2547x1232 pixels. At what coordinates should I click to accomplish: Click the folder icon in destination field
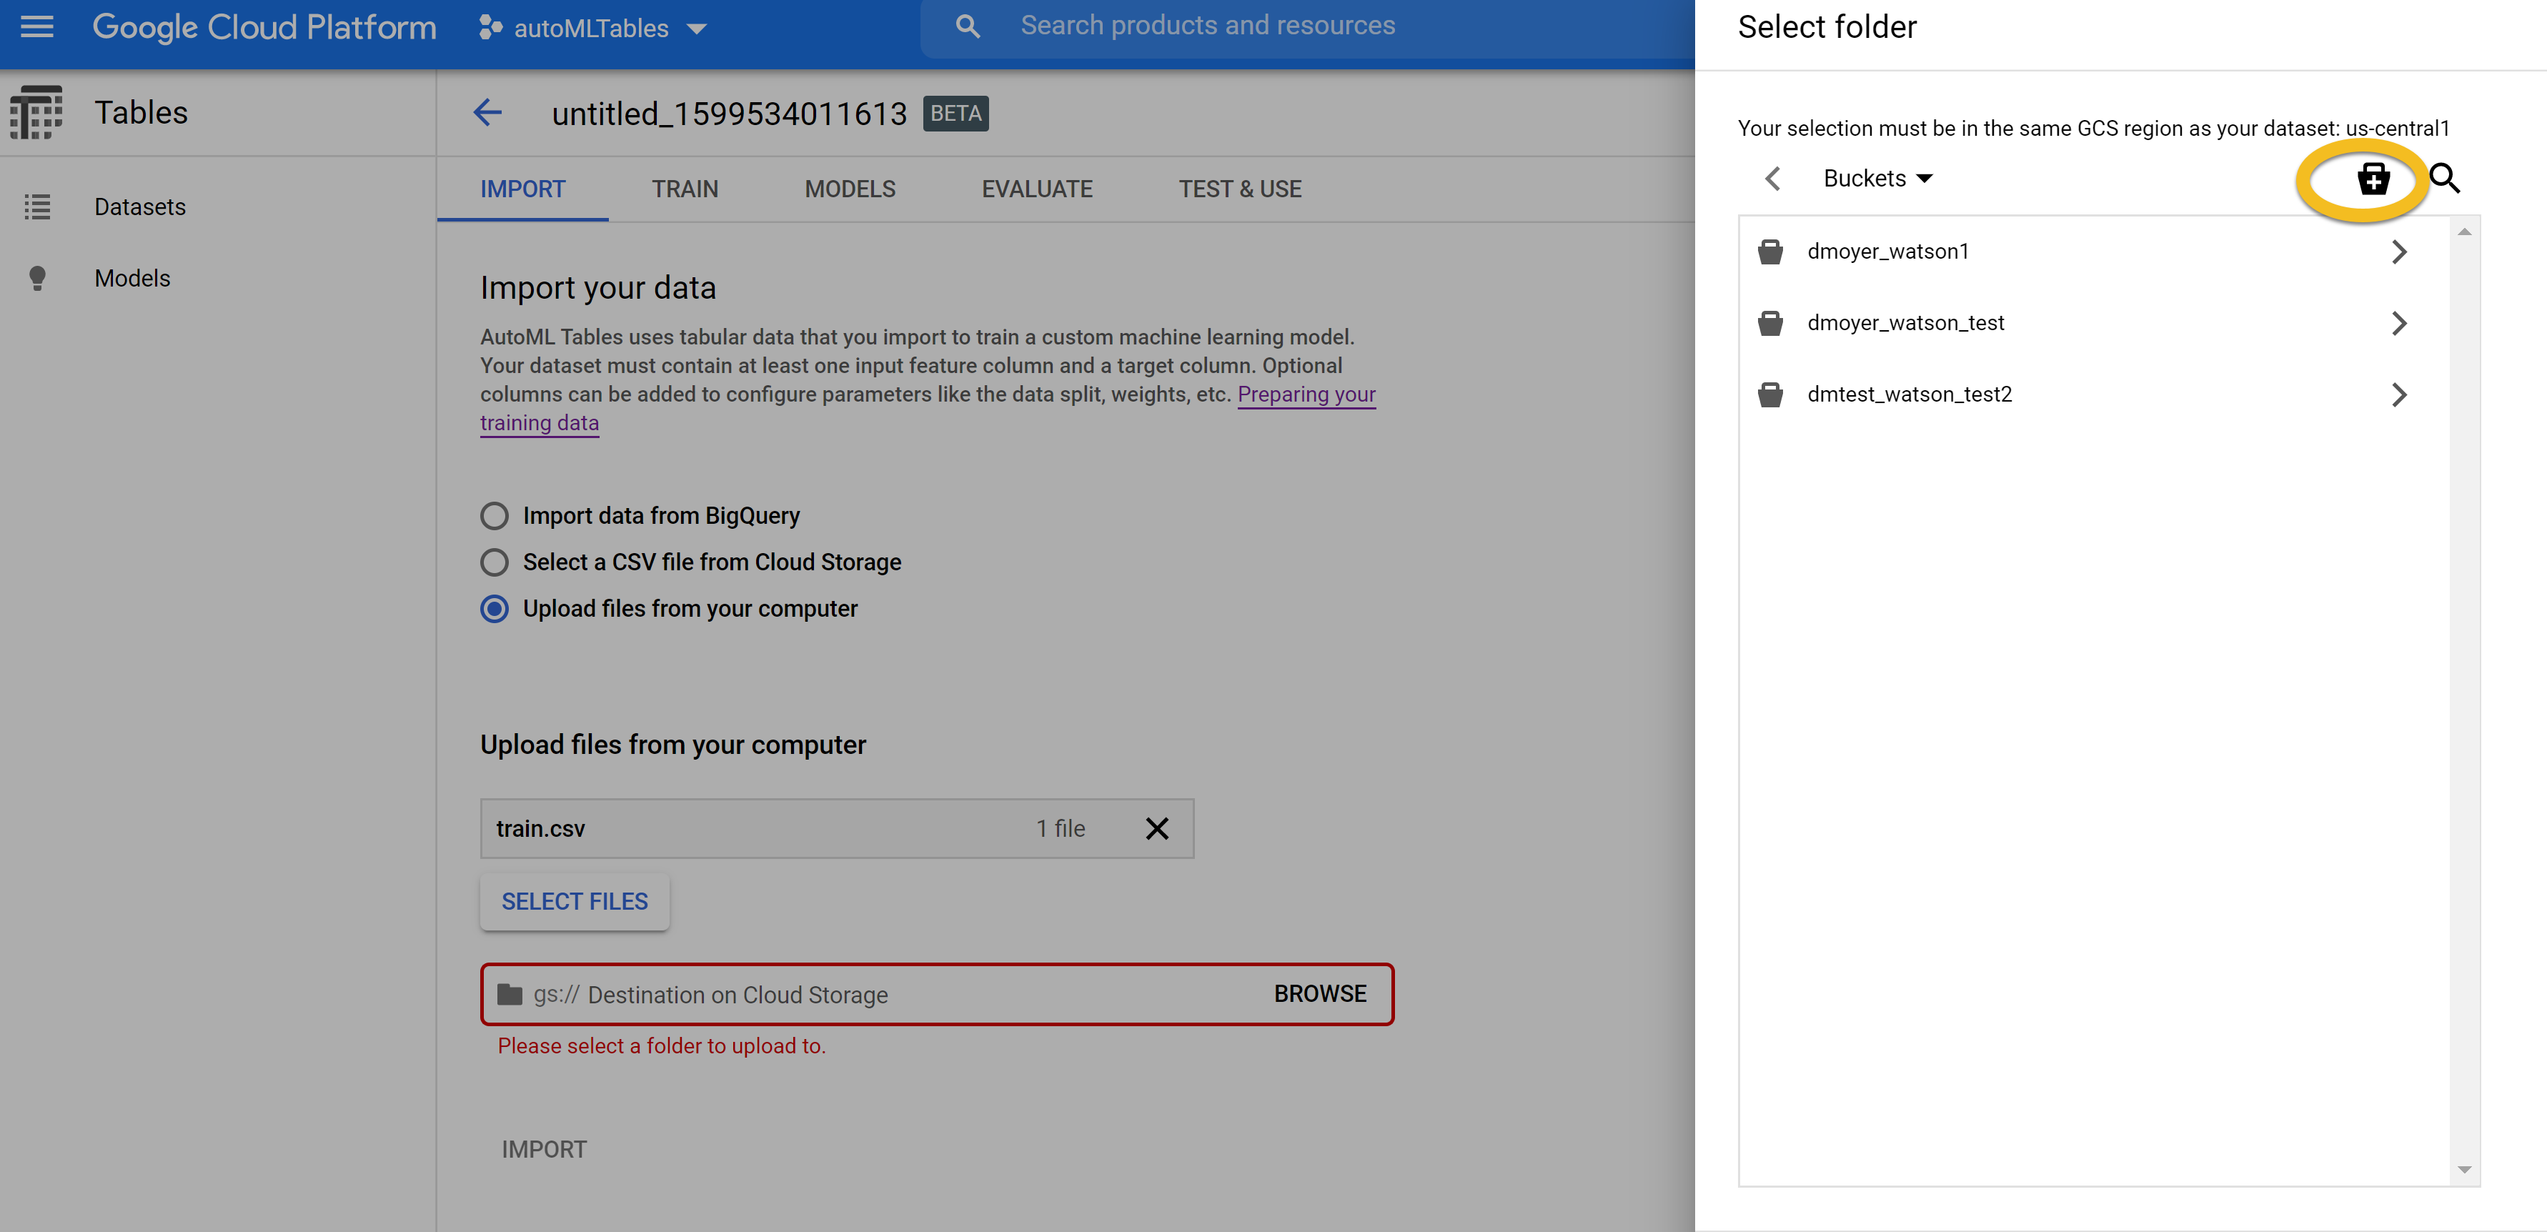[510, 994]
